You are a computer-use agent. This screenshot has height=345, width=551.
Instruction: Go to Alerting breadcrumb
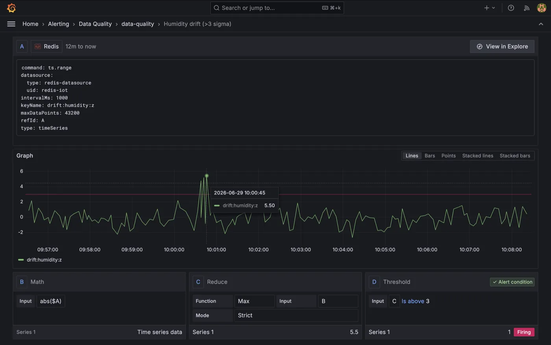point(58,24)
